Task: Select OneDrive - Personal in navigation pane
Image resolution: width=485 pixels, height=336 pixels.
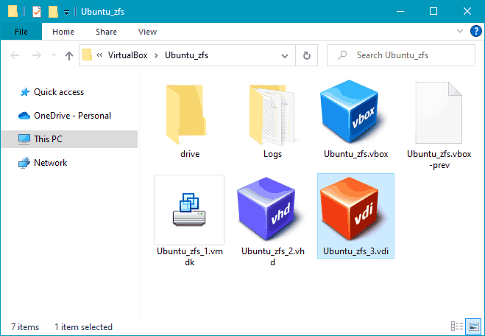Action: tap(72, 116)
